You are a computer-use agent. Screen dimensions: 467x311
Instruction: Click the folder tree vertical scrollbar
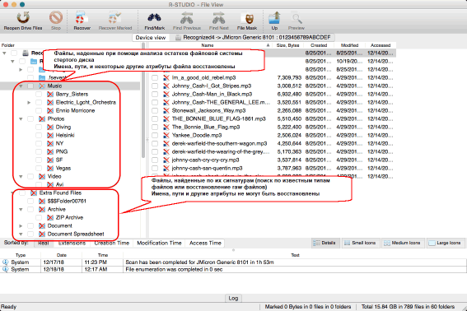(x=143, y=101)
